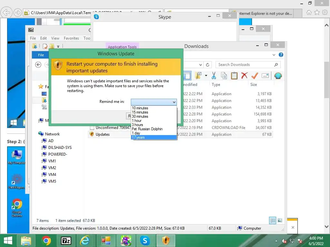Viewport: 330px width, 247px height.
Task: Open 7-Zip File menu
Action: (x=33, y=38)
